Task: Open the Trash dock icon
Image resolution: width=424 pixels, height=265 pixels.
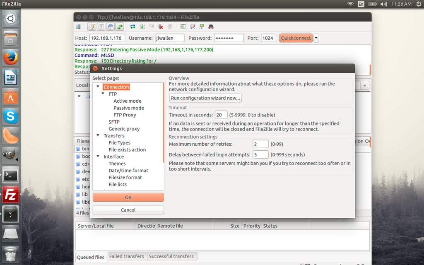Action: [10, 254]
